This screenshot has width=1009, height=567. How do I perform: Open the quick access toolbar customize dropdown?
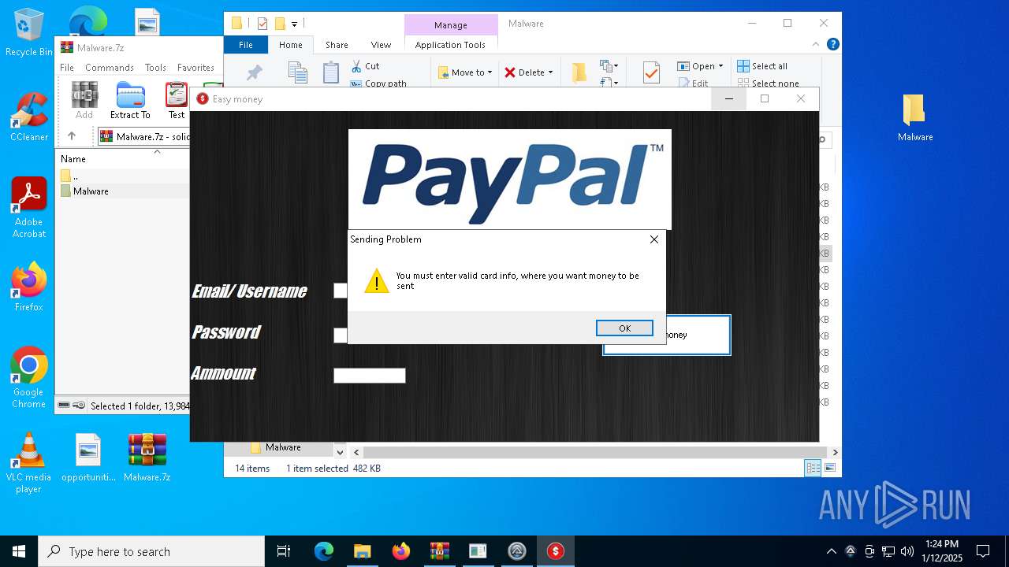point(294,24)
